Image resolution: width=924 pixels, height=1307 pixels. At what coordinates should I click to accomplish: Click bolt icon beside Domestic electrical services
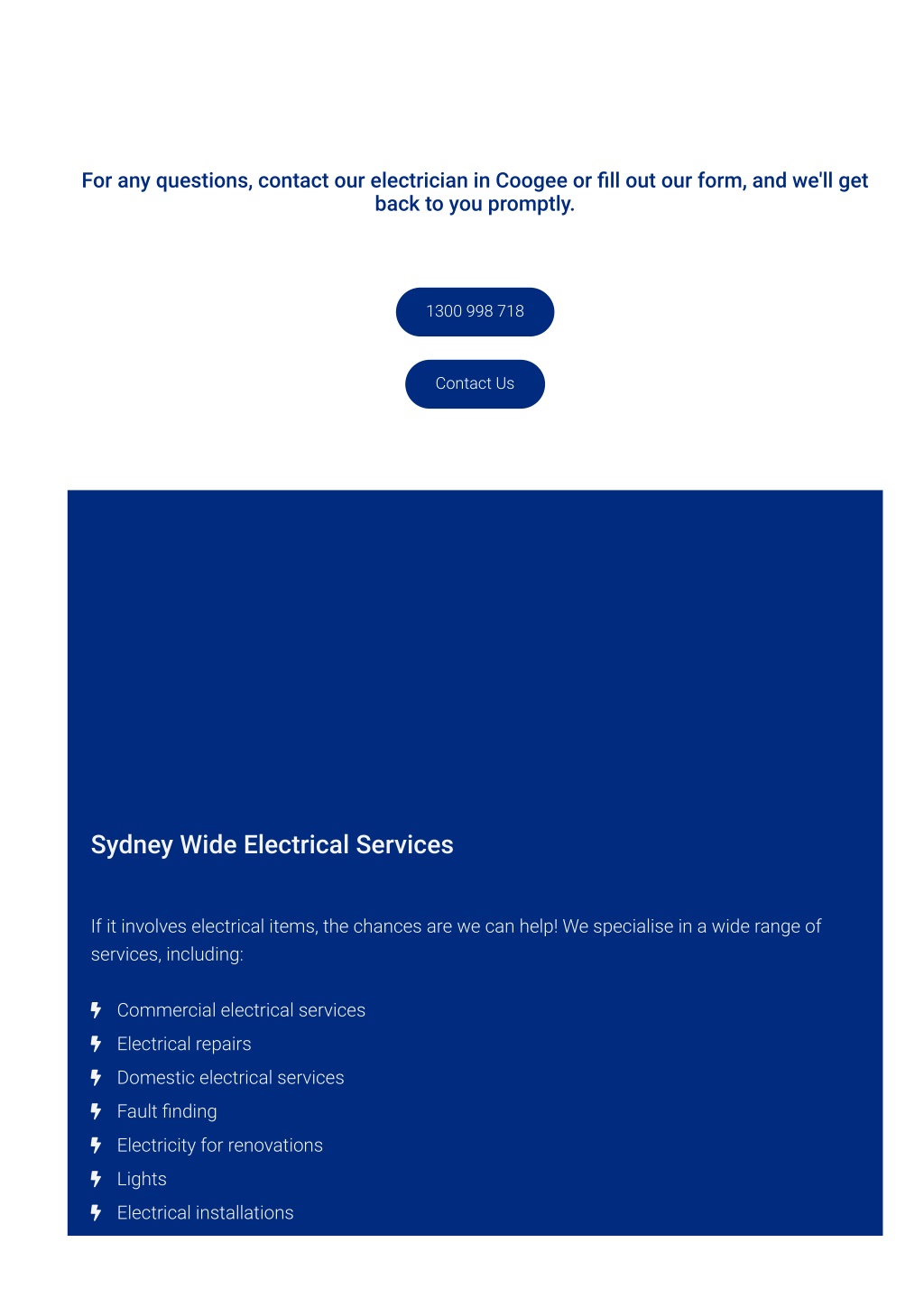point(96,1078)
